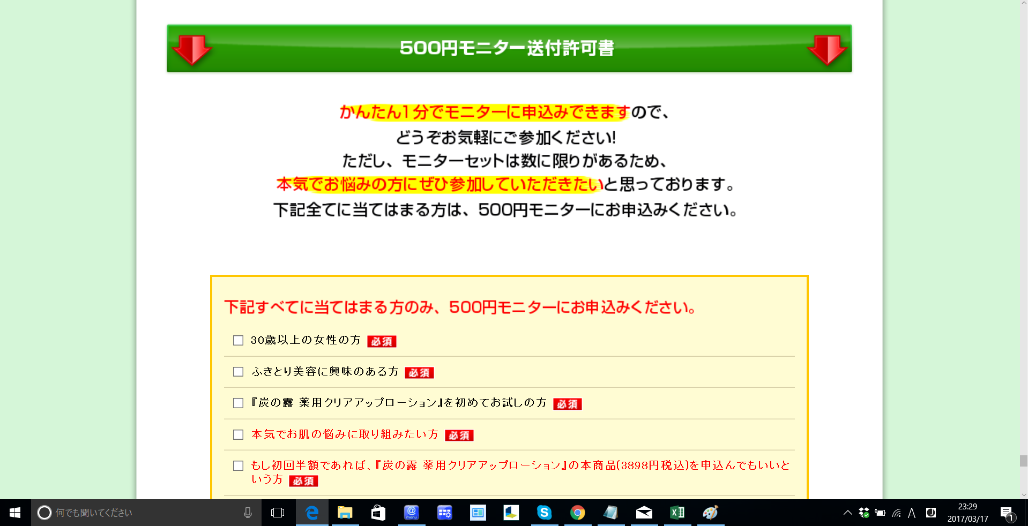Open Excel from taskbar
1028x526 pixels.
pos(677,513)
